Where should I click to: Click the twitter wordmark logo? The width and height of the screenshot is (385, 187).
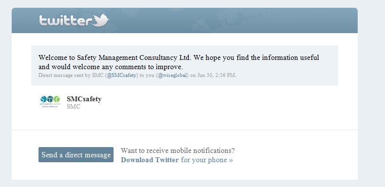coord(66,20)
